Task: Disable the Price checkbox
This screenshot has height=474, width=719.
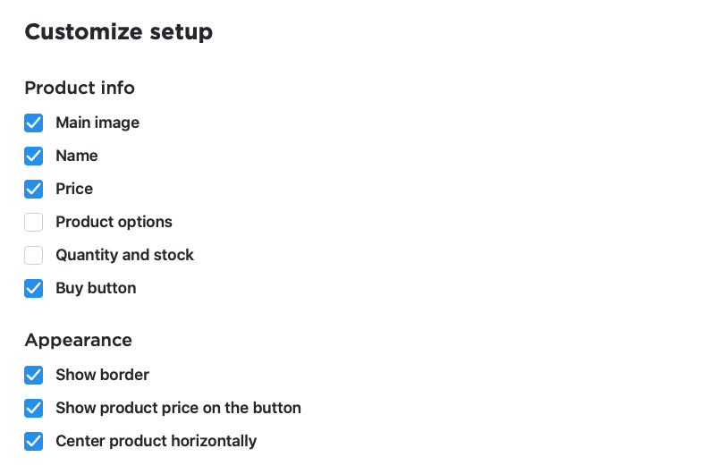Action: 34,189
